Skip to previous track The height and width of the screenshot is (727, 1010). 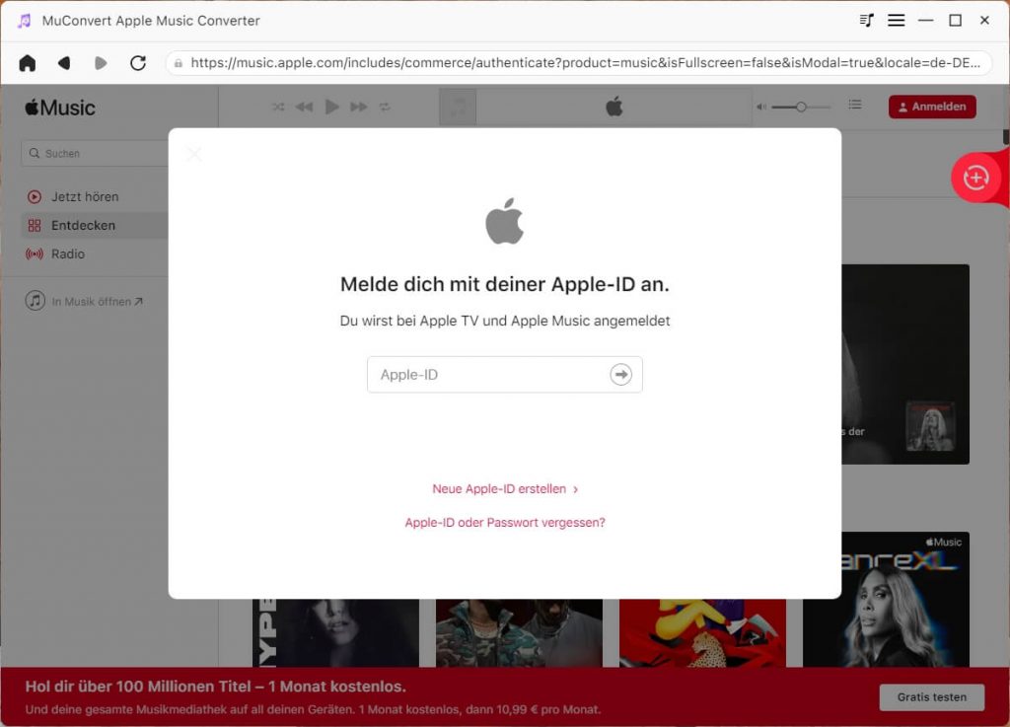click(304, 107)
